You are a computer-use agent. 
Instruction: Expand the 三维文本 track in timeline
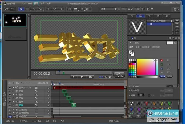pyautogui.click(x=13, y=87)
